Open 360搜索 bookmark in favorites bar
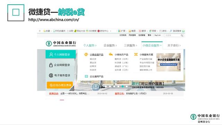 point(91,31)
